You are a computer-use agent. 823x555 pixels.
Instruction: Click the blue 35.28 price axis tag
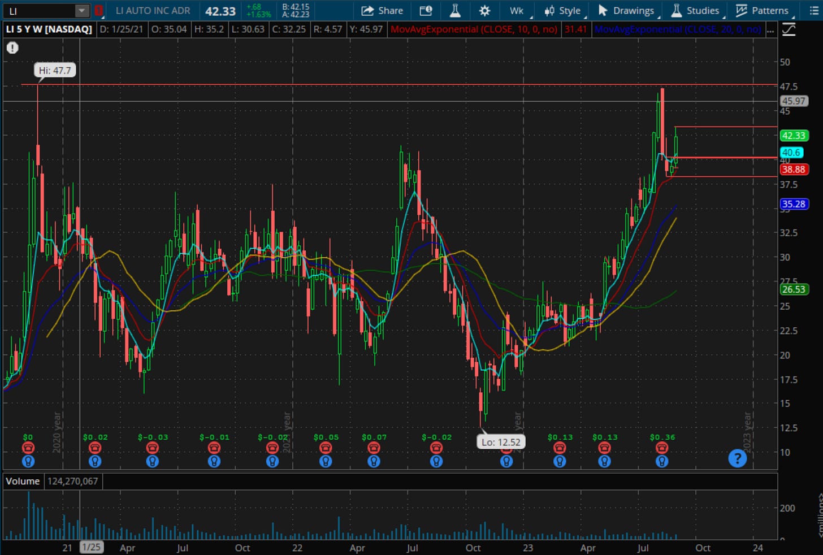click(x=794, y=205)
